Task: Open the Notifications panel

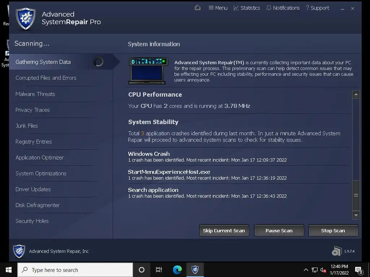Action: (283, 8)
